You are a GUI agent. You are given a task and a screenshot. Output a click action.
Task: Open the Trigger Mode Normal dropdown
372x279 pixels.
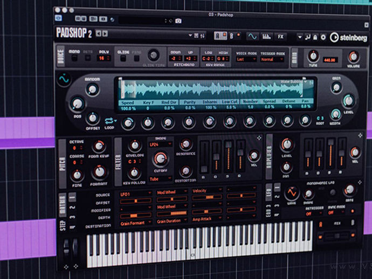[272, 59]
